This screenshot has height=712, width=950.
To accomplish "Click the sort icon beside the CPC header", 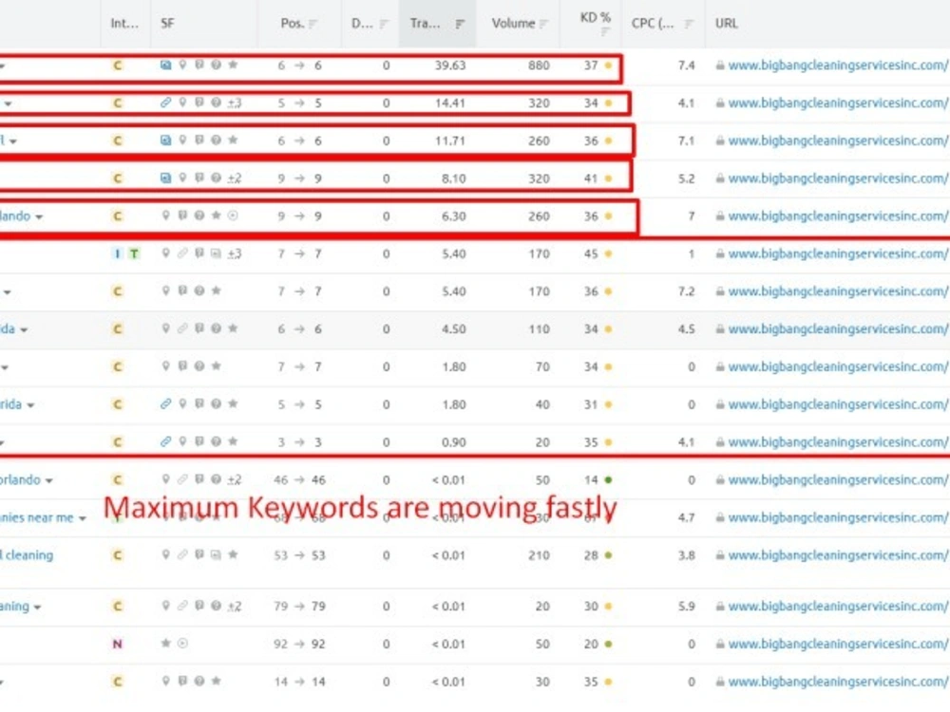I will (688, 25).
